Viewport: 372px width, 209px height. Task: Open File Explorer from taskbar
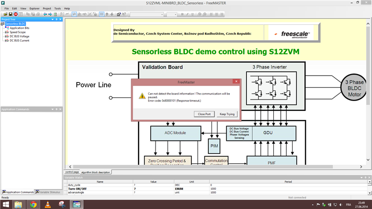tap(18, 205)
